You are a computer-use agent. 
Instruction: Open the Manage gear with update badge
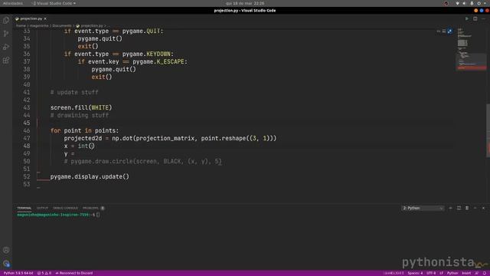(x=6, y=264)
